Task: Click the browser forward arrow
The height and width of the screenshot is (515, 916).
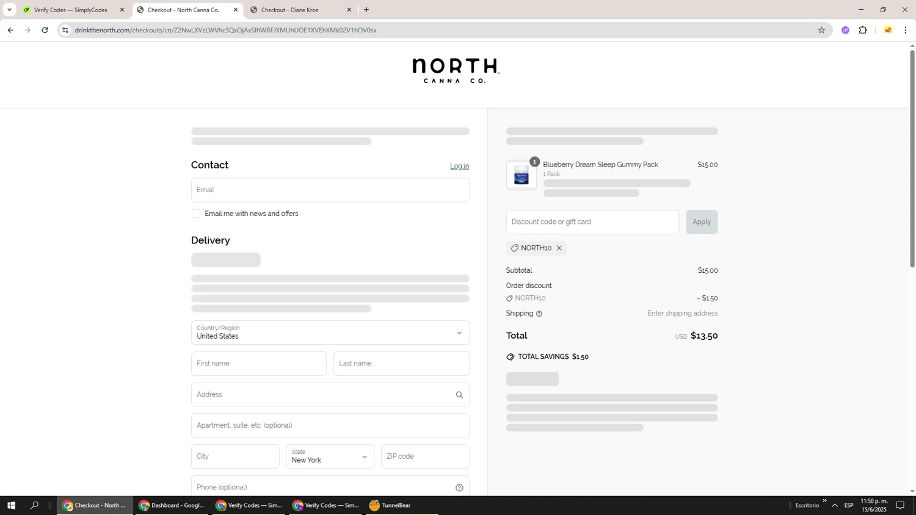Action: pyautogui.click(x=27, y=30)
